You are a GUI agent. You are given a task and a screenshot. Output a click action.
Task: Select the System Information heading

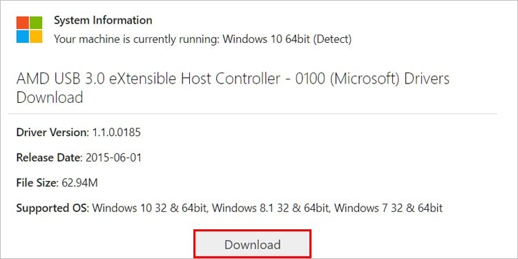pos(103,21)
